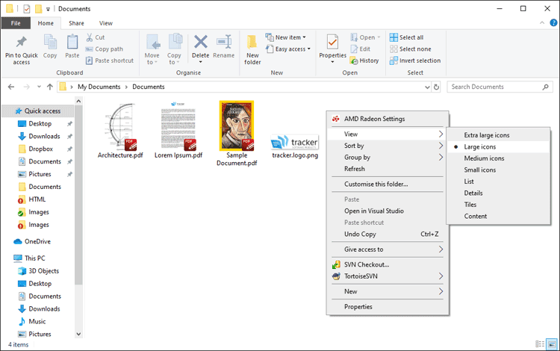Image resolution: width=560 pixels, height=351 pixels.
Task: Open Dropbox in Quick access
Action: [40, 149]
